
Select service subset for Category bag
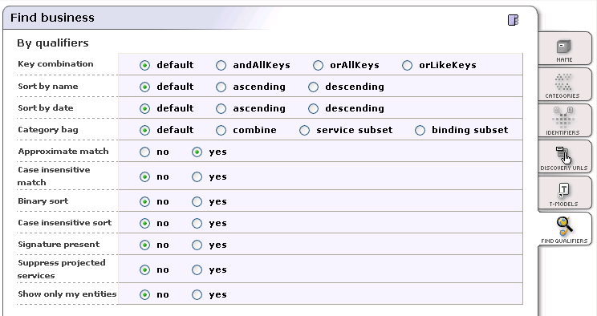click(304, 131)
